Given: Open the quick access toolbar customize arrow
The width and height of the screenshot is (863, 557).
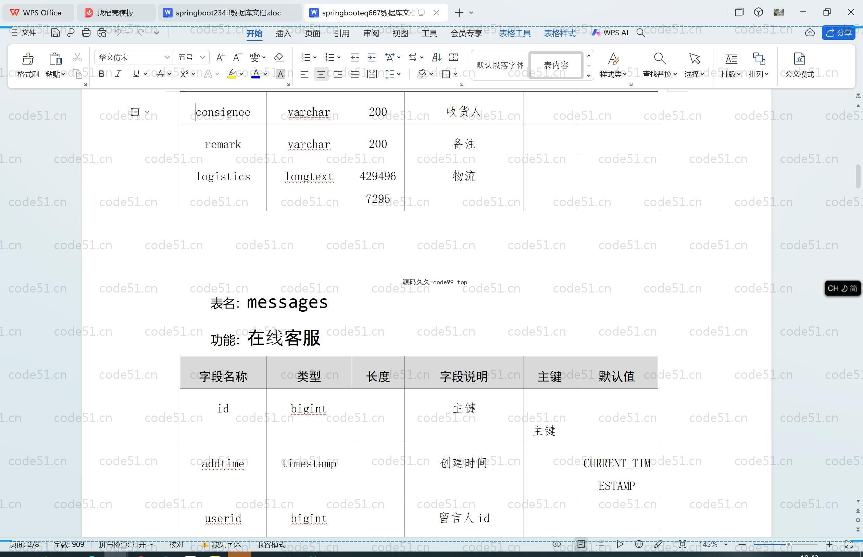Looking at the screenshot, I should (x=156, y=33).
